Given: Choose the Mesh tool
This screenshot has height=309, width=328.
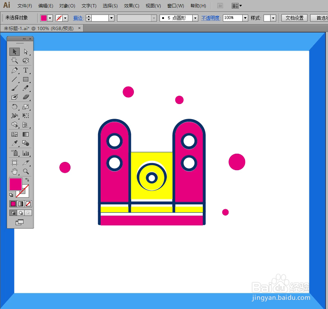Looking at the screenshot, I should (15, 134).
